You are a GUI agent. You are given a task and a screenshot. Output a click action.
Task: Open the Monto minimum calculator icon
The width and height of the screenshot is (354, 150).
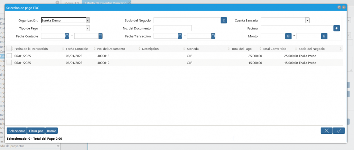[288, 36]
